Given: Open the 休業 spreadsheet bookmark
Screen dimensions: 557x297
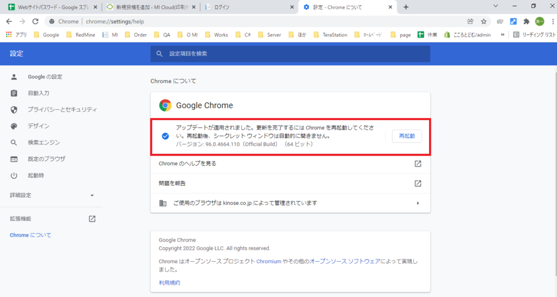Looking at the screenshot, I should 428,34.
